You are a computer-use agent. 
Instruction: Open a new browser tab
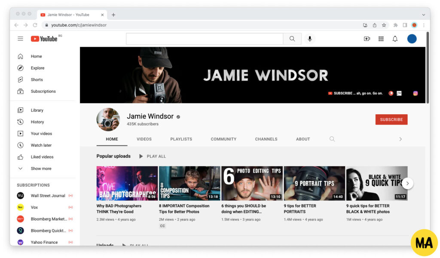113,15
